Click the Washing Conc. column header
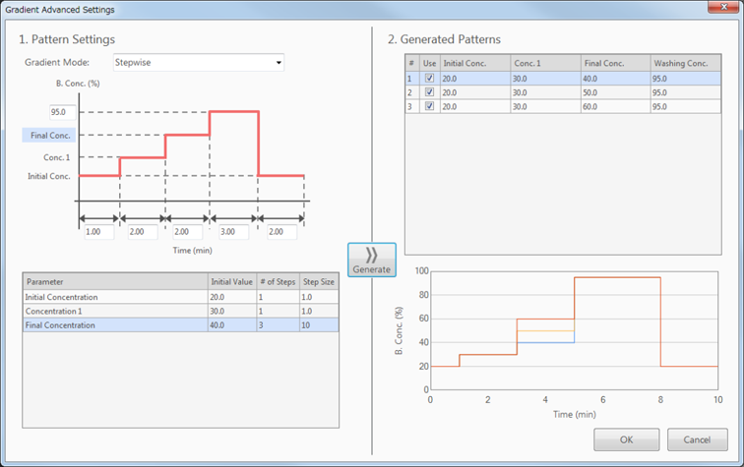Image resolution: width=744 pixels, height=467 pixels. point(680,63)
